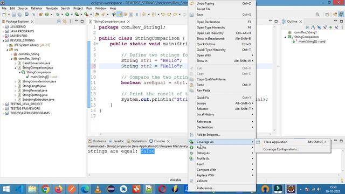Switch to the Declaration tab

(136, 141)
